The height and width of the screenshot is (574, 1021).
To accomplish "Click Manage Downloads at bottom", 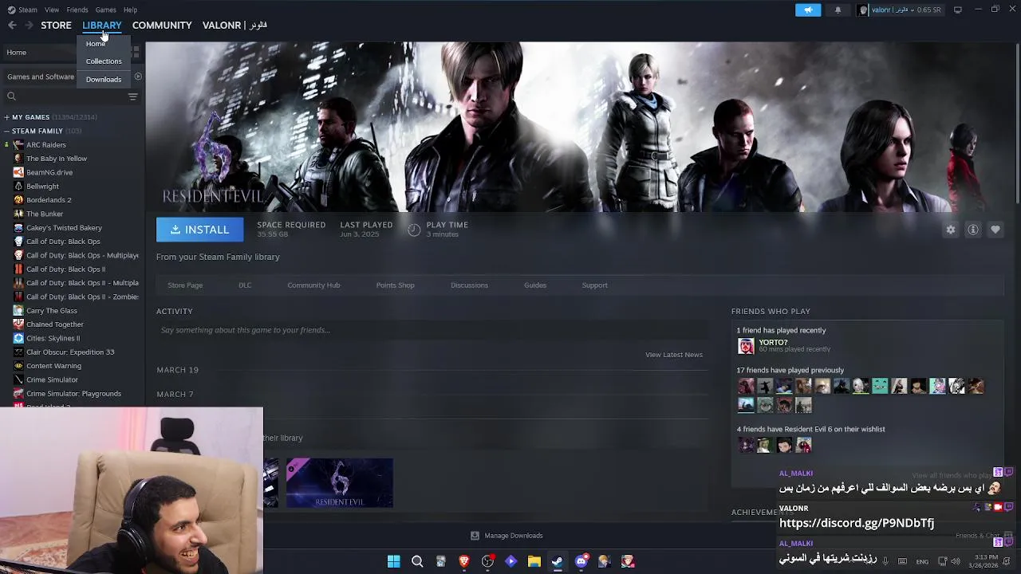I will point(507,536).
